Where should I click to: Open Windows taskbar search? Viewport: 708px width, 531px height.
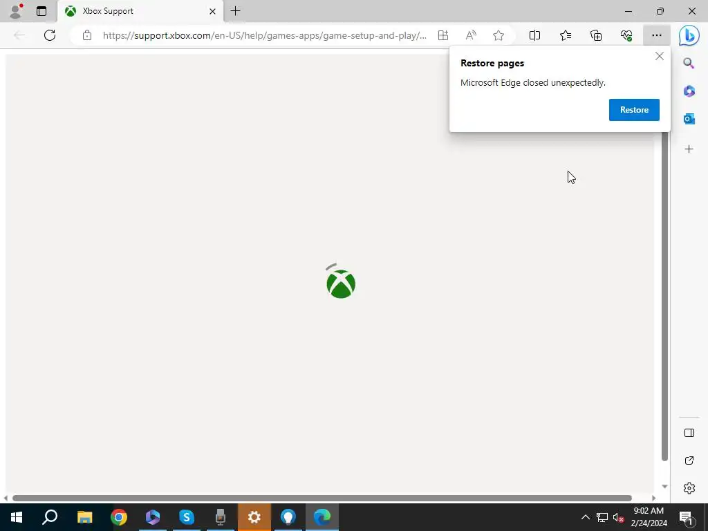pos(50,517)
